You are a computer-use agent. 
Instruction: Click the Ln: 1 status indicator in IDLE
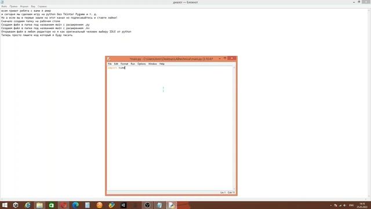223,193
